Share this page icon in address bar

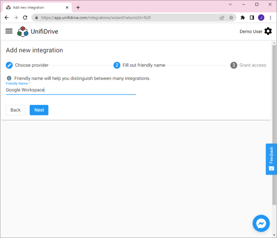pyautogui.click(x=222, y=18)
